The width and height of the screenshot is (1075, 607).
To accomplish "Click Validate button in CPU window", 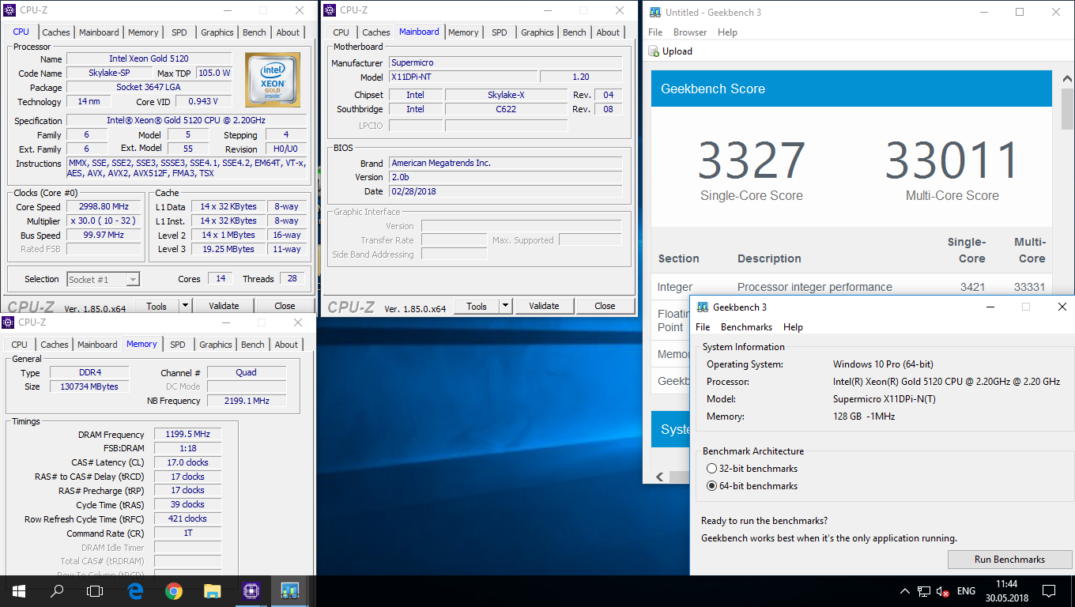I will pos(224,306).
